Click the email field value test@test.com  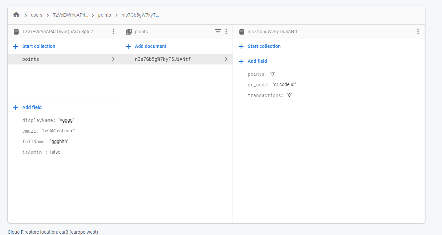(58, 131)
